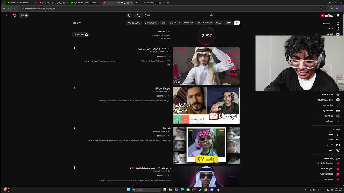Open the bottom partially visible video thumbnail
The image size is (344, 193).
coord(206,176)
